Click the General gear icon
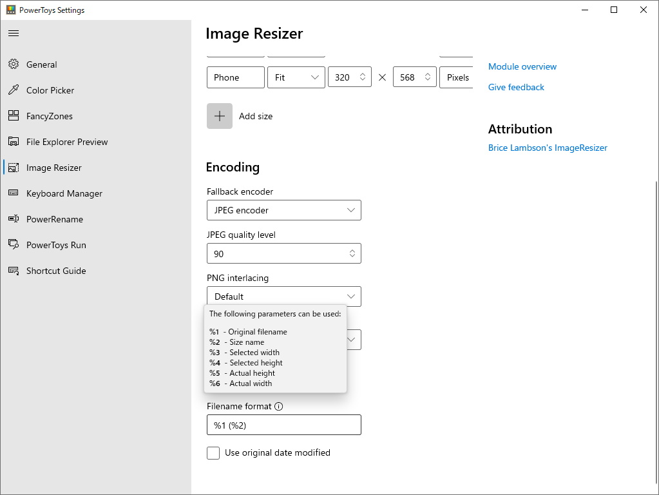Screen dimensions: 659x495 point(14,64)
